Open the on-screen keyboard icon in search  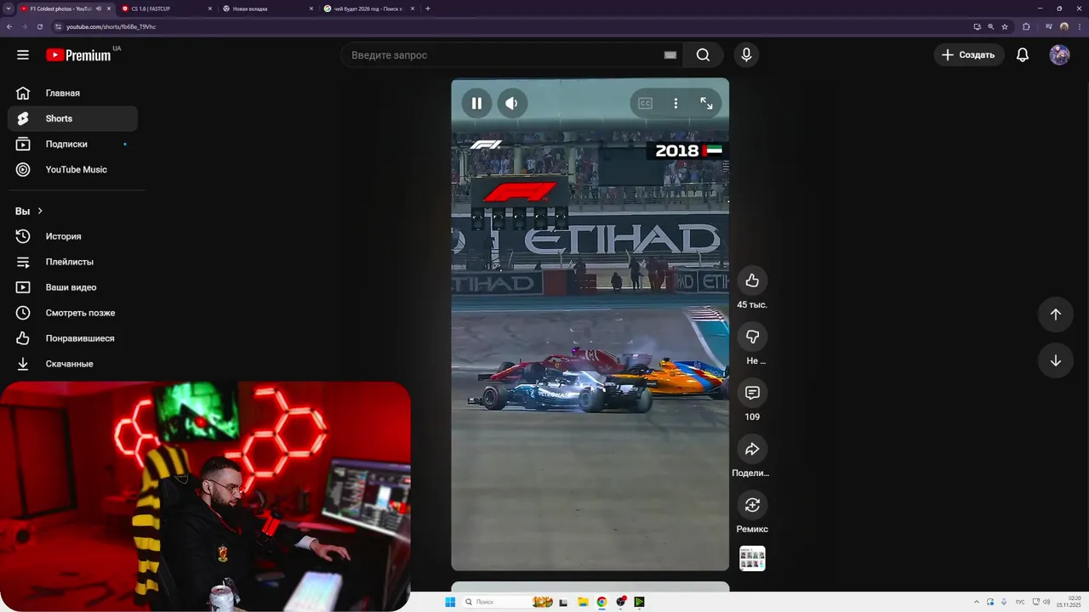[x=670, y=55]
